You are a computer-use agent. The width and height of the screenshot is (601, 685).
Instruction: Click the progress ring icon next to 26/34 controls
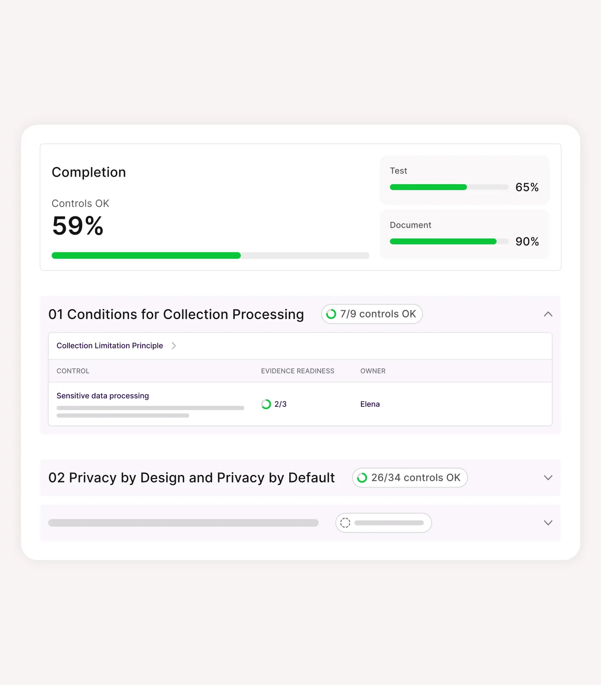(361, 478)
